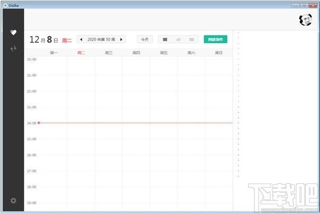320x213 pixels.
Task: Click the 12月8日 date heading
Action: pos(44,39)
